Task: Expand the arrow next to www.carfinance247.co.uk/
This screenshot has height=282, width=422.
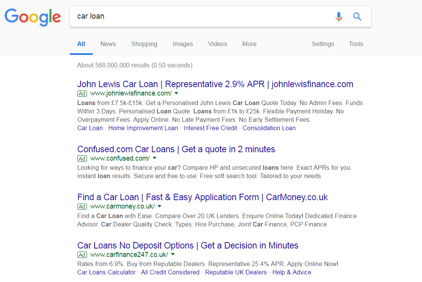Action: click(x=173, y=254)
